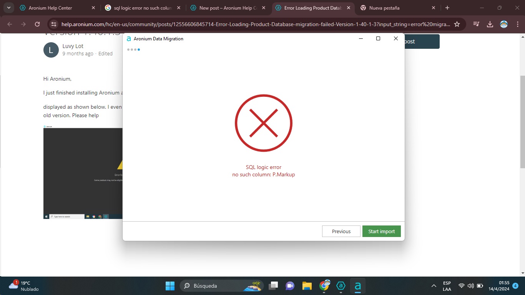Open the media controls icon in the toolbar

coord(476,24)
